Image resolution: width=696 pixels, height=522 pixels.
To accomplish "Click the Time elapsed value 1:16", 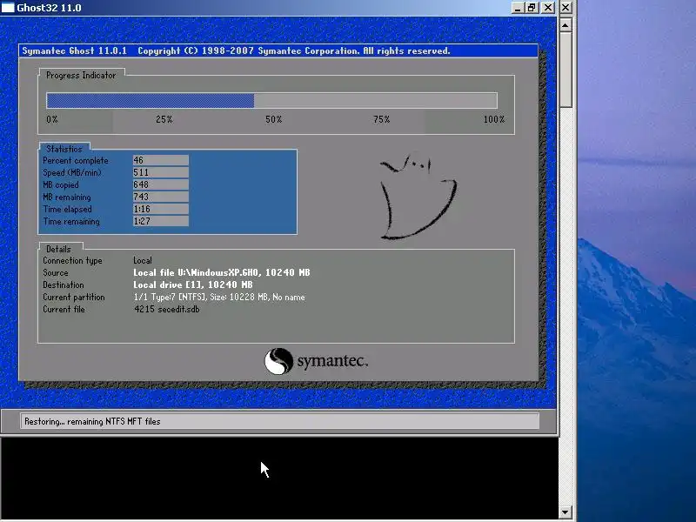I will point(161,209).
